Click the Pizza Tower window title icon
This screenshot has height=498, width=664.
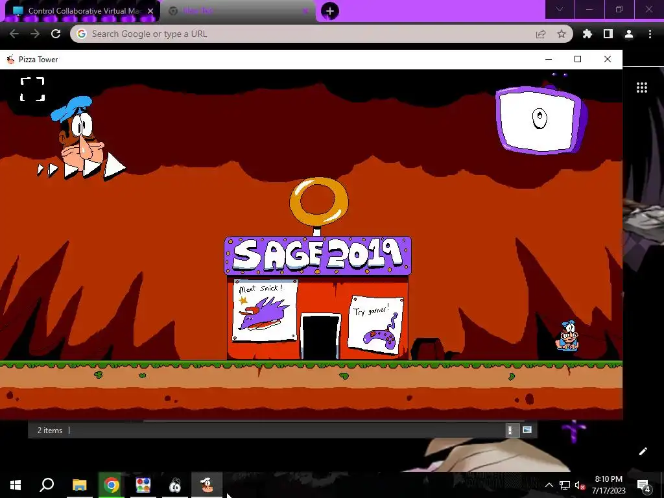click(10, 59)
